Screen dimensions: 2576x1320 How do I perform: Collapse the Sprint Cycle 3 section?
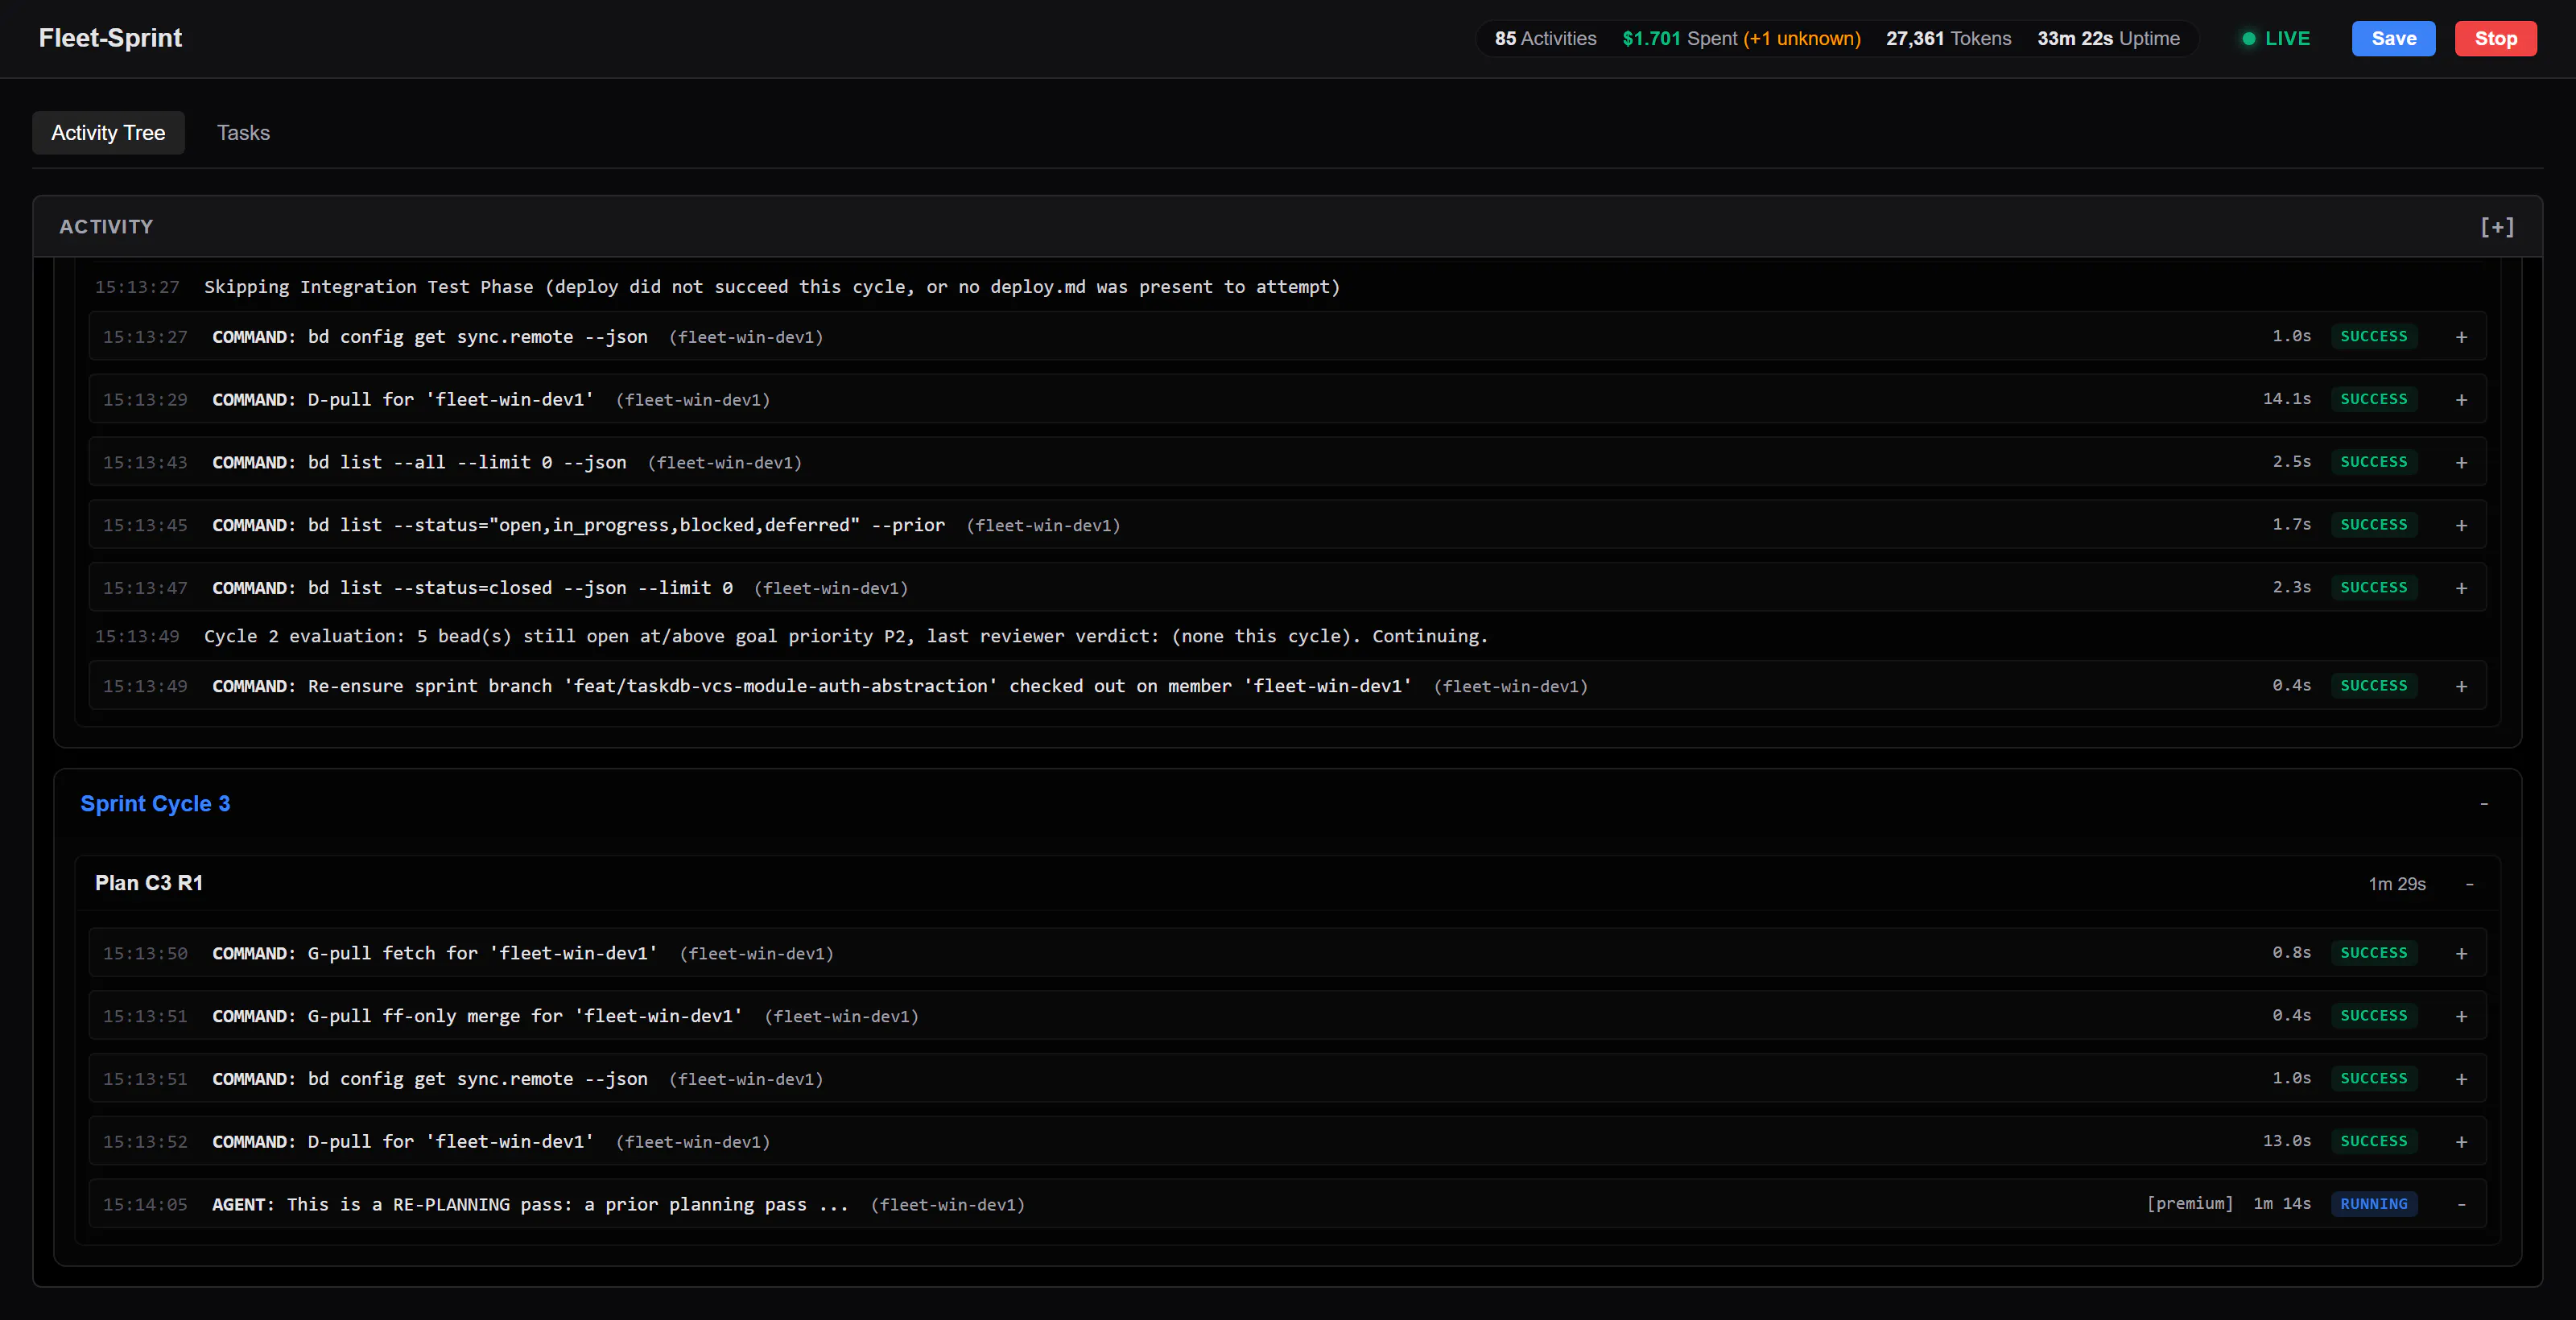click(2484, 804)
